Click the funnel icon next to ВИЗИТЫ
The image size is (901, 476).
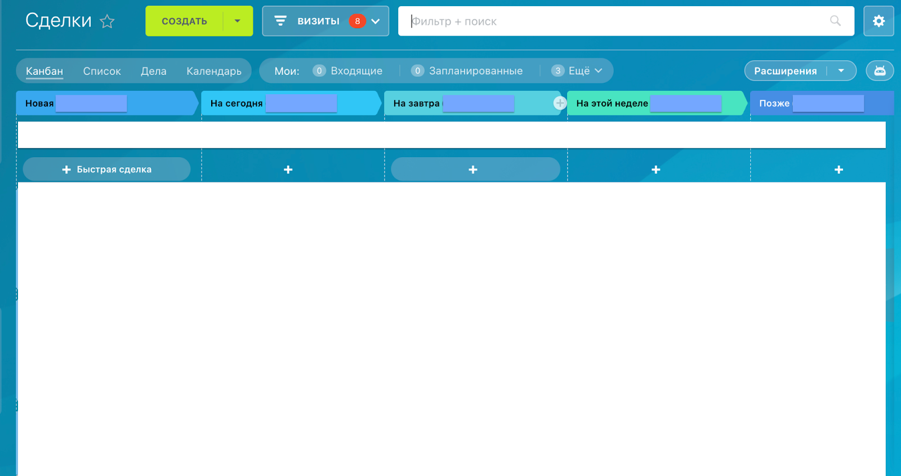pos(280,21)
